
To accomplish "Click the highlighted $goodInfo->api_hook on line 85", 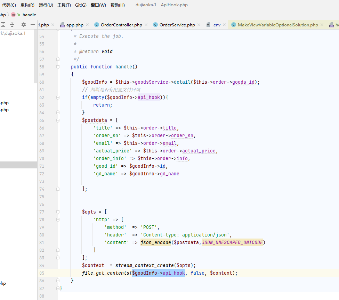I will click(159, 273).
